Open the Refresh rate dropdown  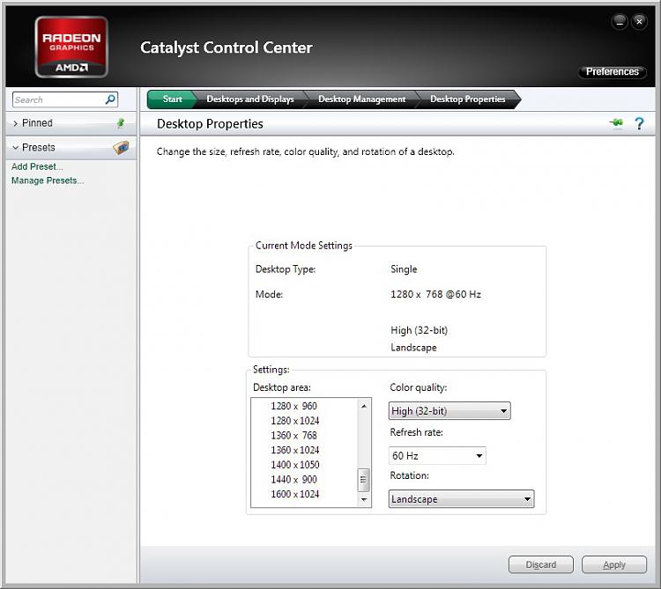pos(437,455)
